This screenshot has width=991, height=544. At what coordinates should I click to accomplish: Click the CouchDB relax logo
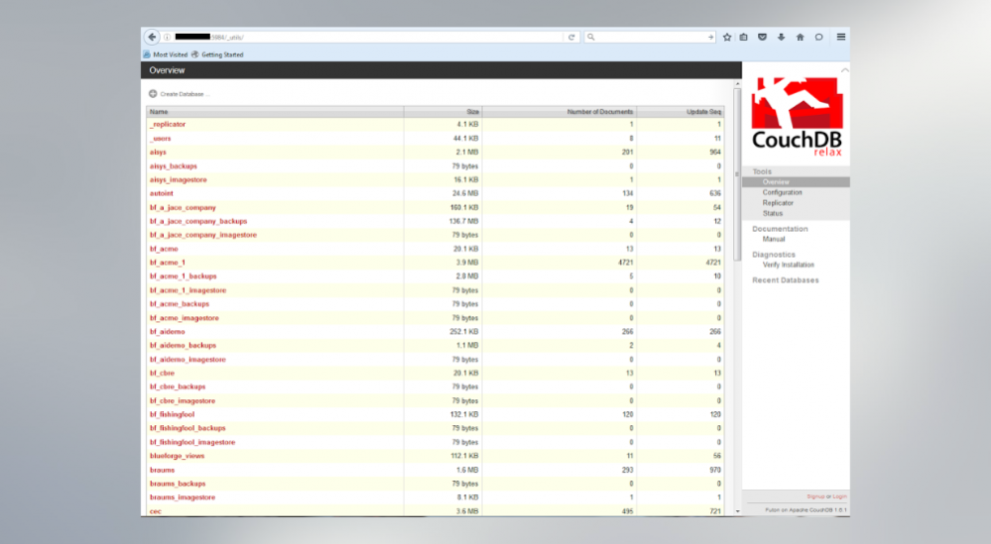(x=796, y=115)
